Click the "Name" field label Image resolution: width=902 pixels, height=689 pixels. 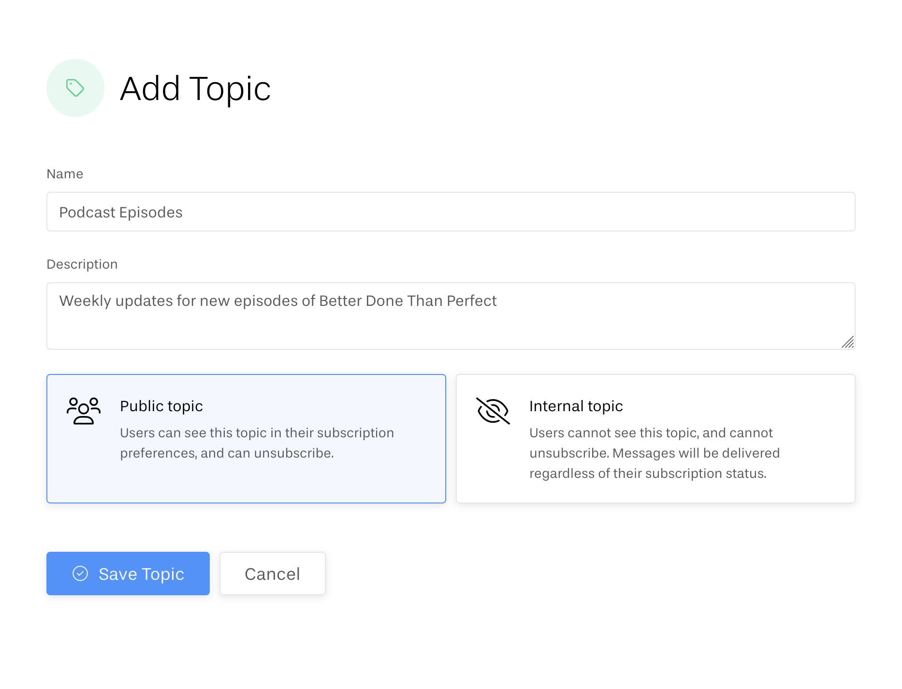pos(65,174)
